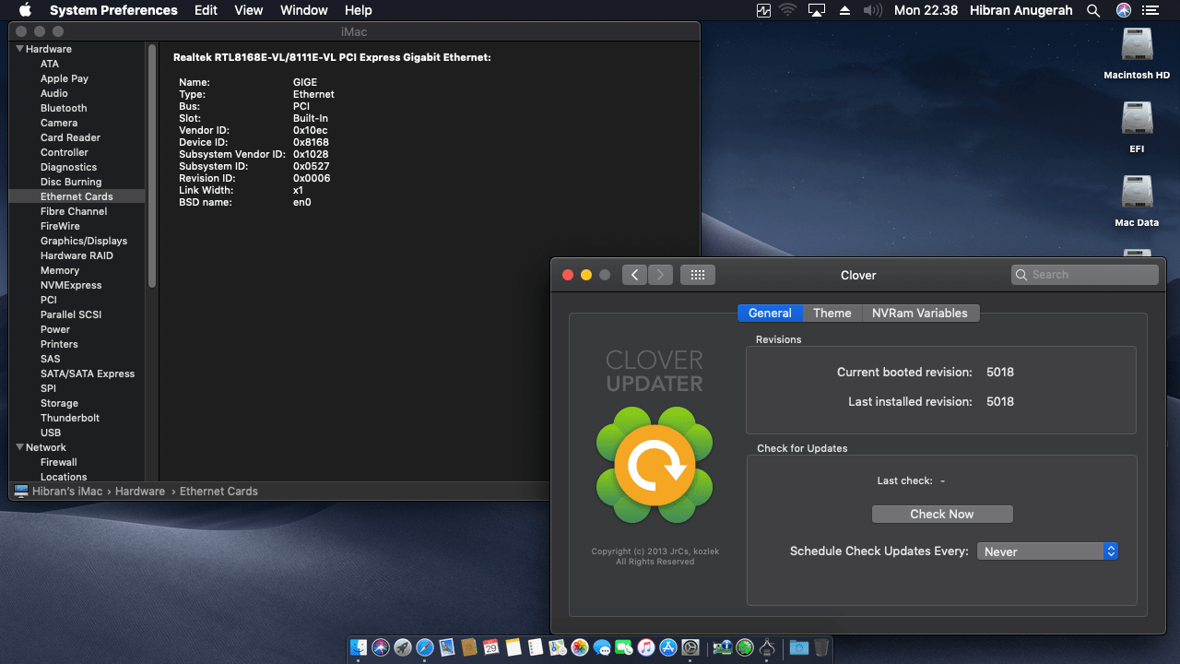Open the Notes app in Dock
This screenshot has height=664, width=1180.
tap(513, 648)
